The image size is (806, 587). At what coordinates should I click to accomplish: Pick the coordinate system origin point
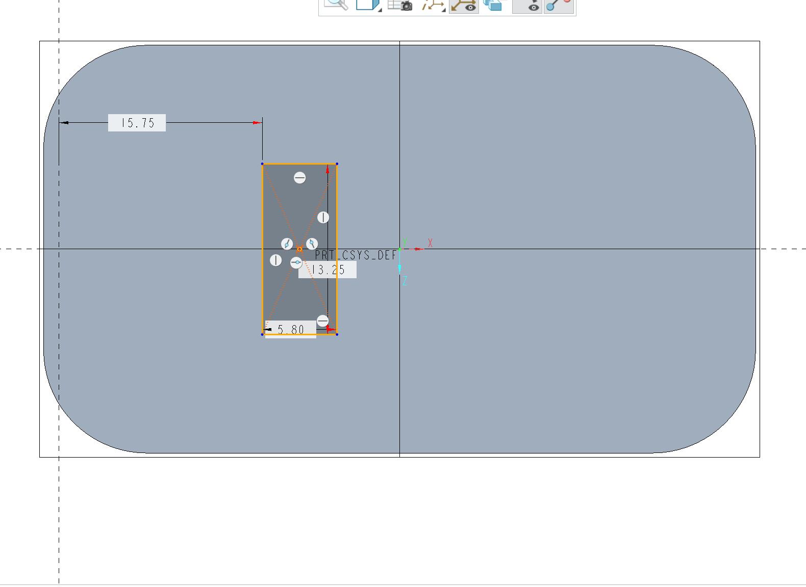(399, 249)
